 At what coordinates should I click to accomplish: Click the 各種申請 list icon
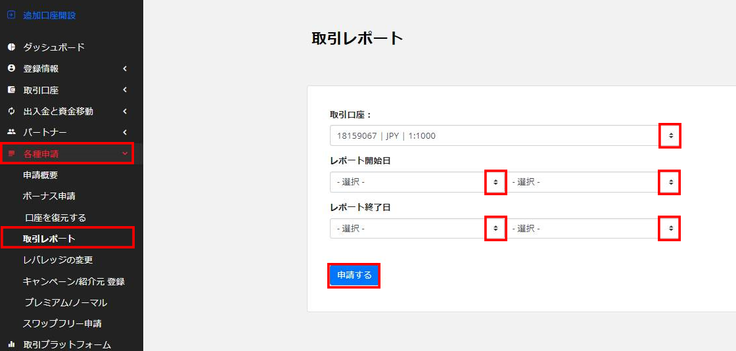pyautogui.click(x=11, y=153)
